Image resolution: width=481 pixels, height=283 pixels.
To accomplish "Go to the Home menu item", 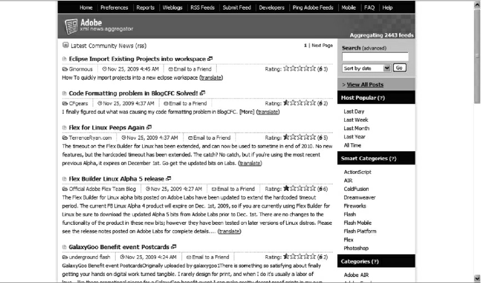I will click(86, 7).
